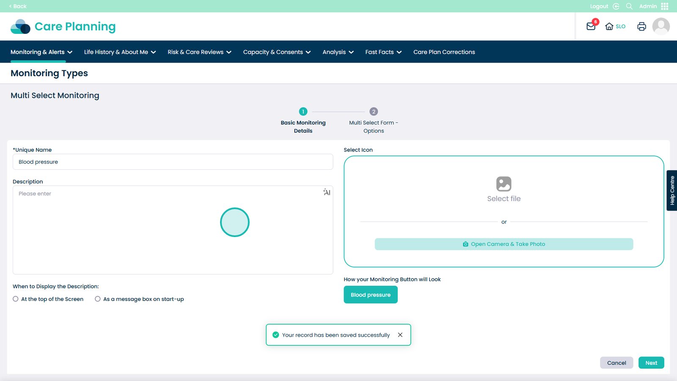Click the Select file image icon
The height and width of the screenshot is (381, 677).
coord(504,184)
